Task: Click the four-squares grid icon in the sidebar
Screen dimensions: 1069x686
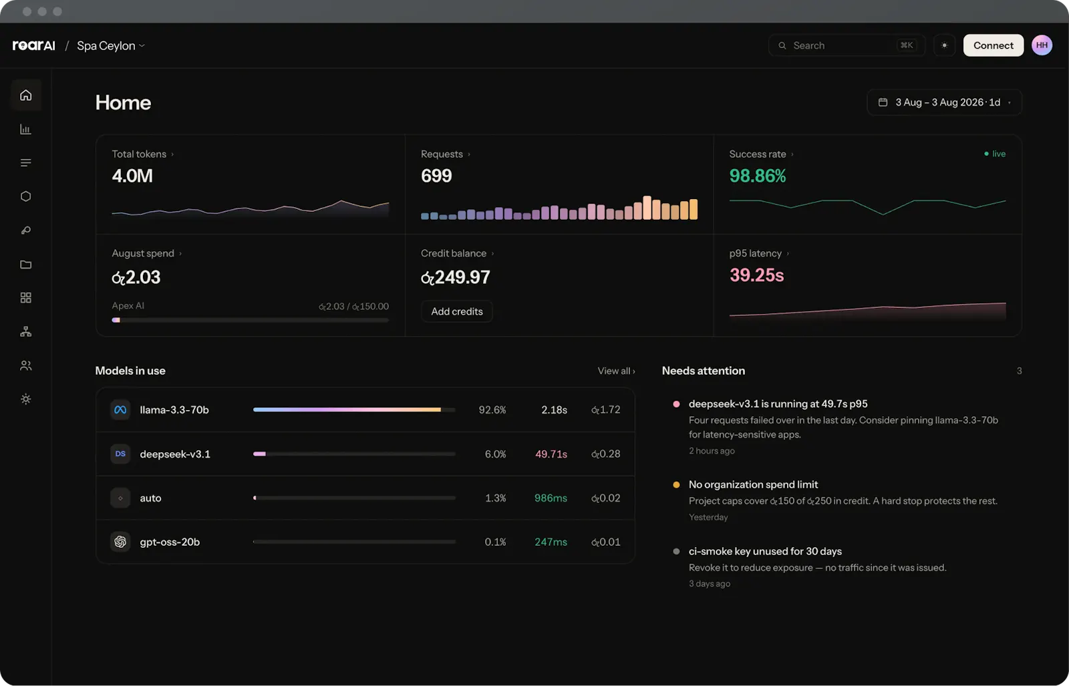Action: [26, 298]
